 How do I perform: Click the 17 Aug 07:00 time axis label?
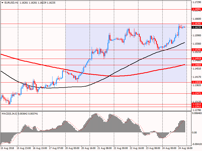point(56,148)
